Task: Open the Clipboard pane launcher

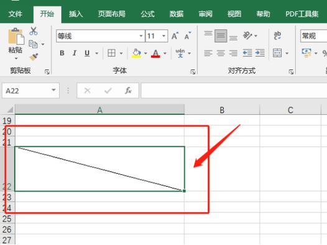Action: 47,72
